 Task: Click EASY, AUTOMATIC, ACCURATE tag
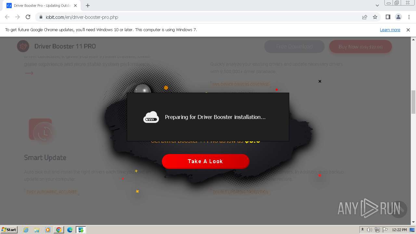(52, 192)
